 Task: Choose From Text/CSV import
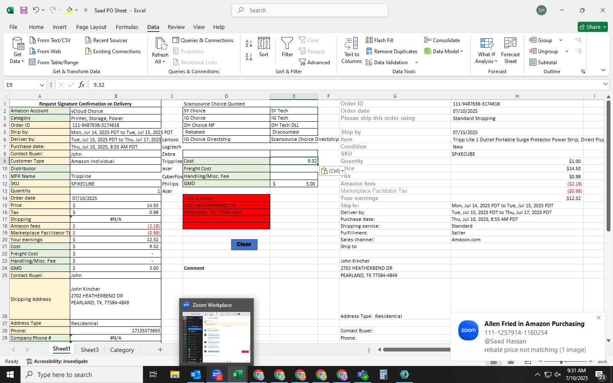tap(50, 40)
